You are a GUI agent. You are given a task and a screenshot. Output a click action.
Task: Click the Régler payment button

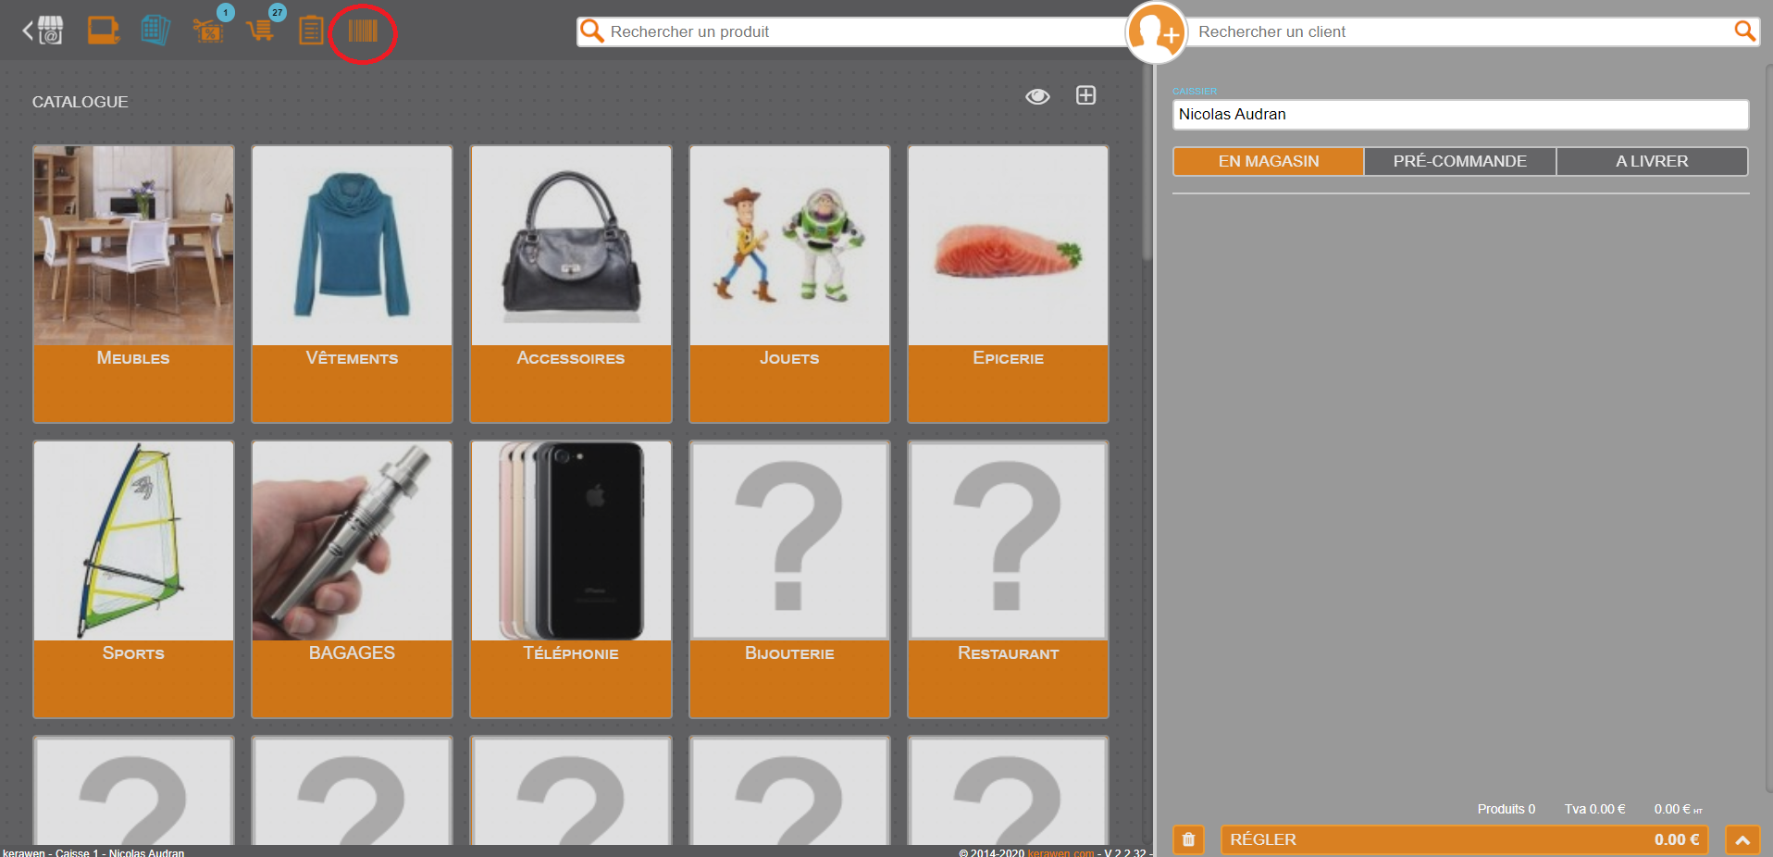coord(1464,839)
